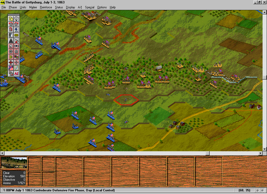267x194 pixels.
Task: Select the stacked cannonballs icon
Action: 11,40
